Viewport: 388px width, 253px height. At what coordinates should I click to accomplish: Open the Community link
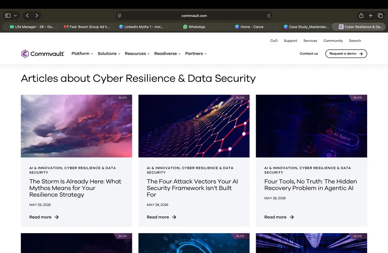(333, 41)
